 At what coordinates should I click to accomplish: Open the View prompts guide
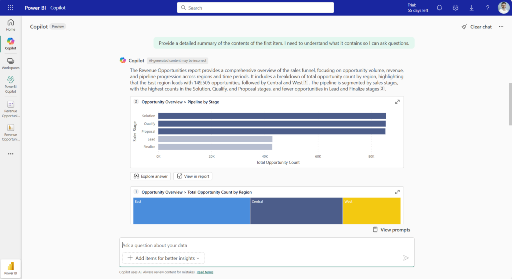(391, 230)
